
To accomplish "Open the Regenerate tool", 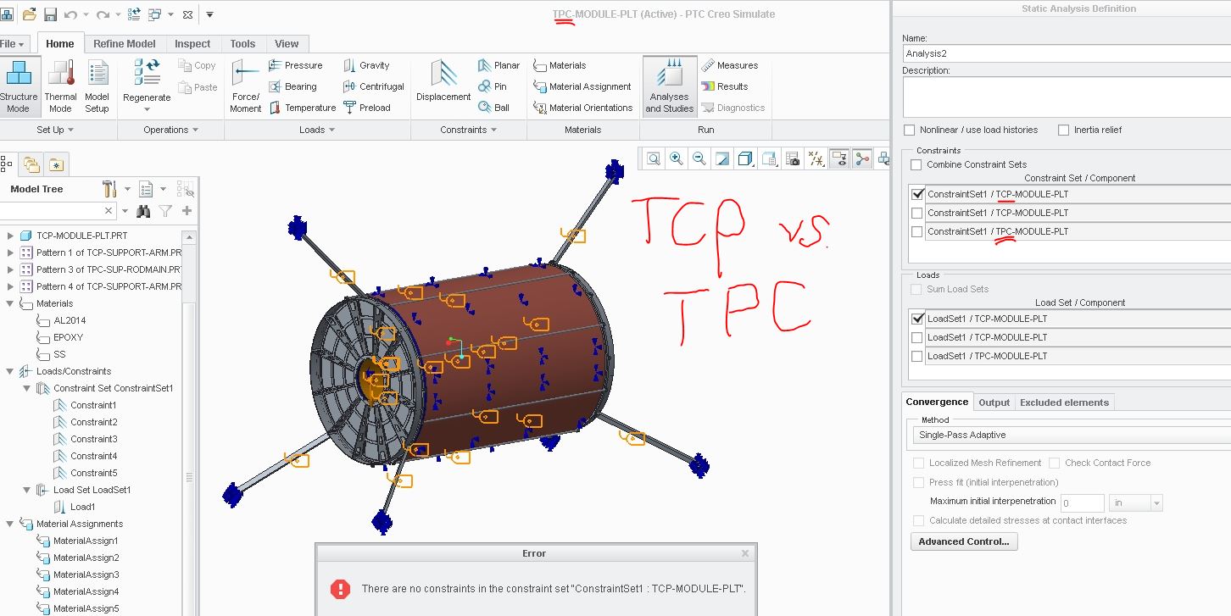I will [x=146, y=85].
